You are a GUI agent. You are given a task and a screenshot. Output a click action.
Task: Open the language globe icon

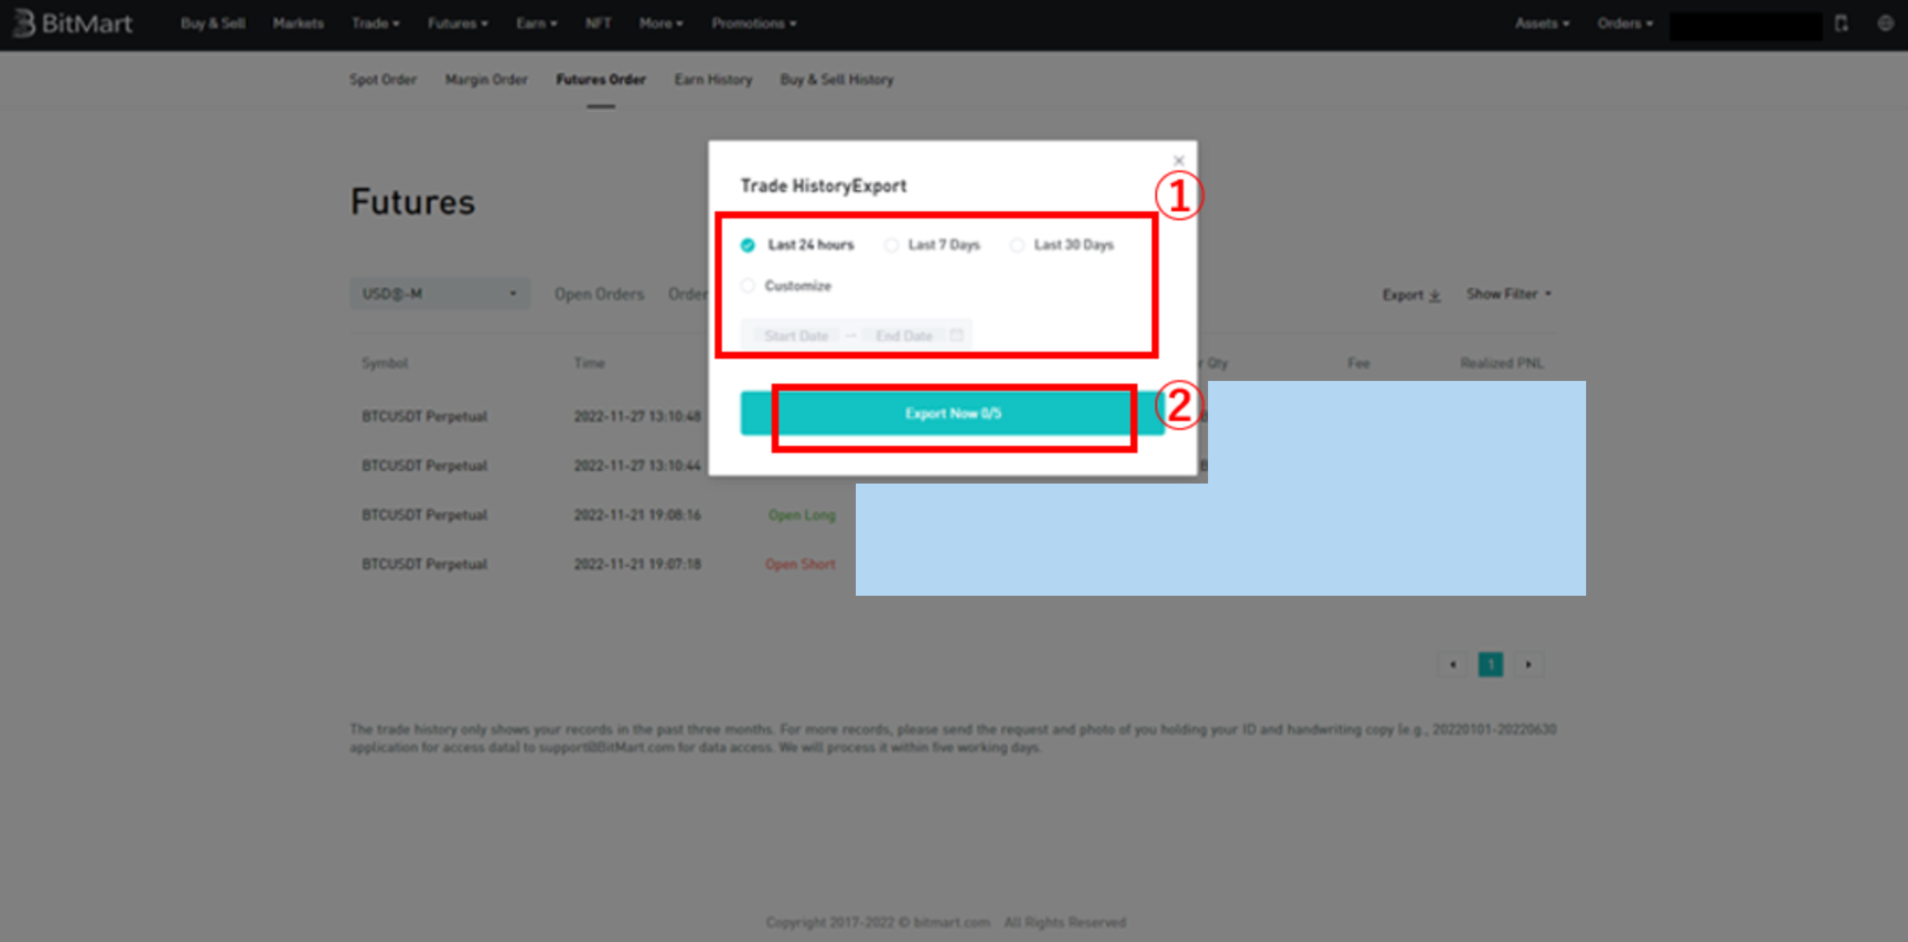[x=1886, y=24]
